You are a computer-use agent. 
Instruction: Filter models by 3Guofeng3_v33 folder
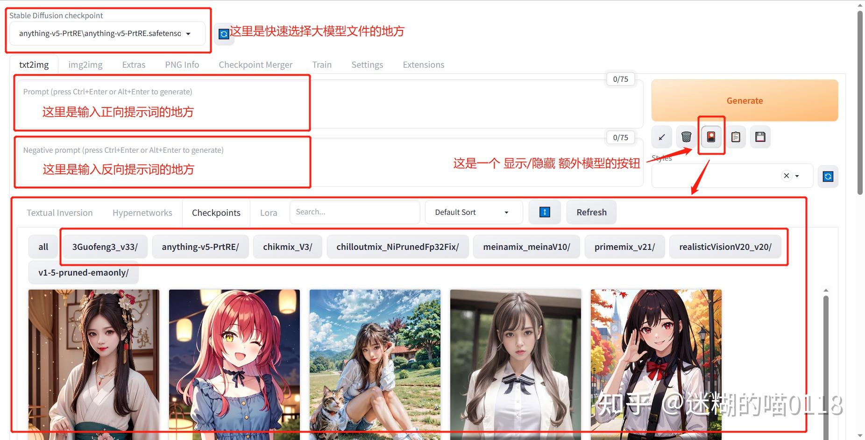pyautogui.click(x=105, y=247)
